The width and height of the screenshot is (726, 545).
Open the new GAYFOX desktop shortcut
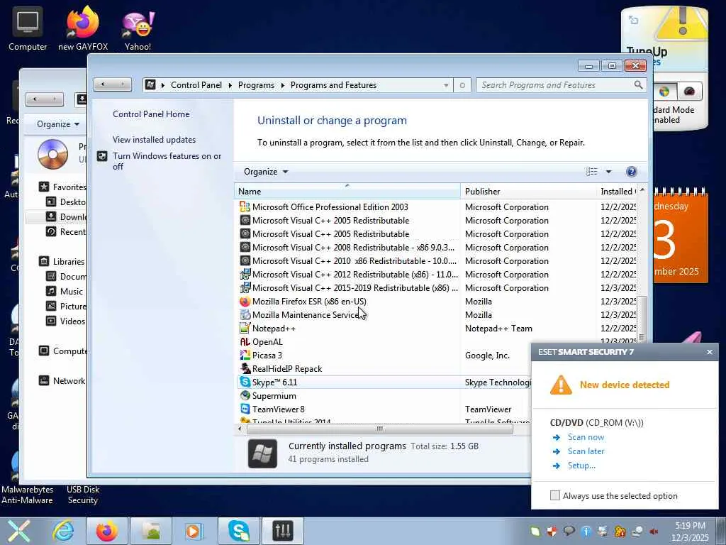(x=83, y=28)
